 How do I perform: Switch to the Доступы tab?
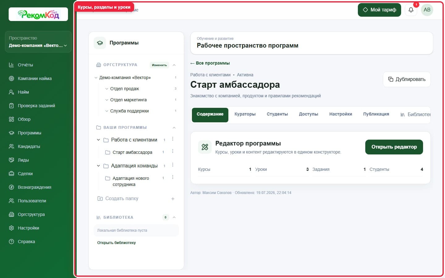click(308, 114)
